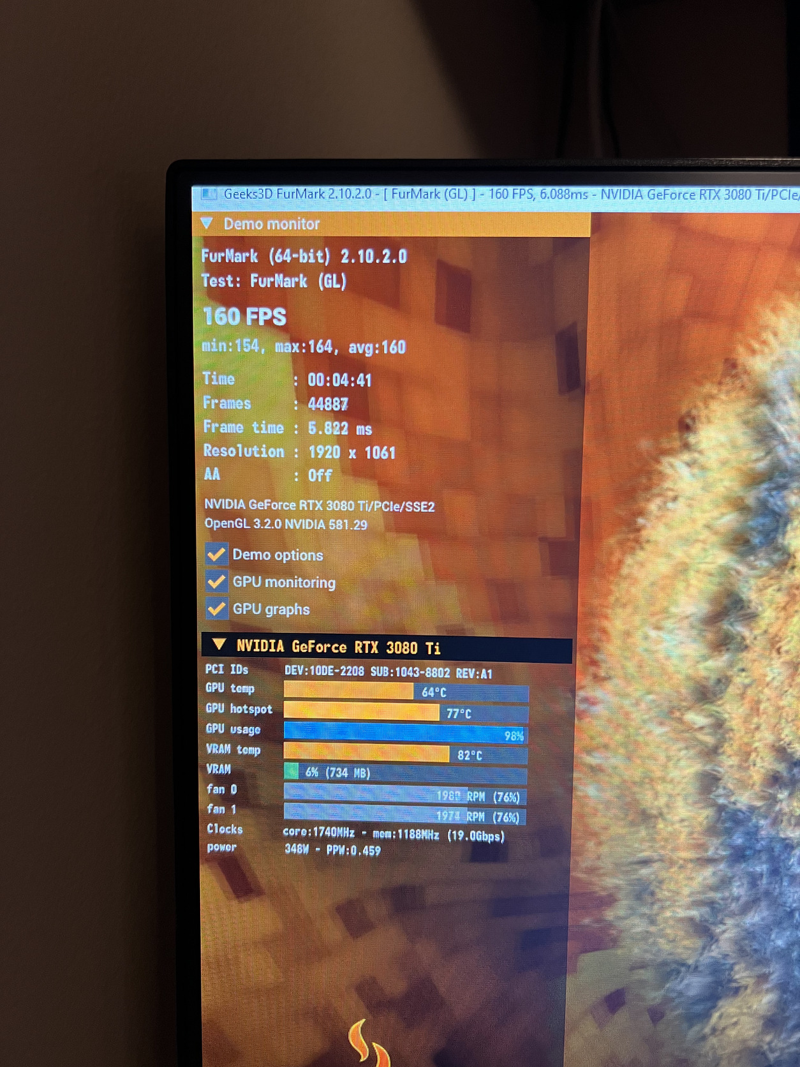The image size is (800, 1067).
Task: Click the FurMark flame logo
Action: click(x=369, y=1043)
